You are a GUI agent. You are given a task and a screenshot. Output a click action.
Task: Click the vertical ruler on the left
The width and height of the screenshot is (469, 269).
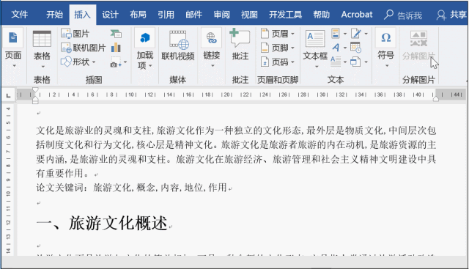[8, 180]
